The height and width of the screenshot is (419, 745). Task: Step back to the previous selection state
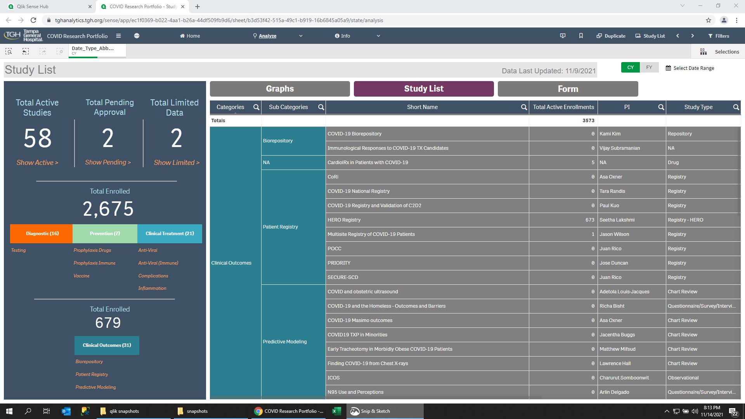pos(25,51)
